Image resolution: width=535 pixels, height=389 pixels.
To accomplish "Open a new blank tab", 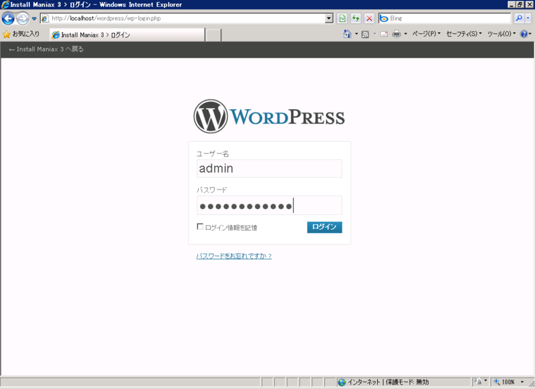I will pos(213,35).
